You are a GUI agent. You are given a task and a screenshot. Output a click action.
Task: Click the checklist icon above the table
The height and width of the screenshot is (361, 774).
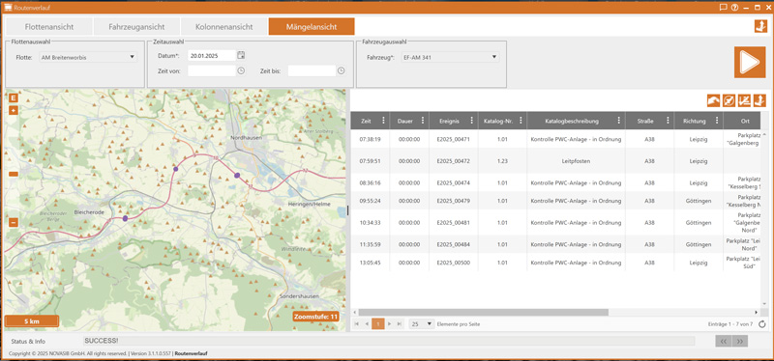pyautogui.click(x=744, y=100)
